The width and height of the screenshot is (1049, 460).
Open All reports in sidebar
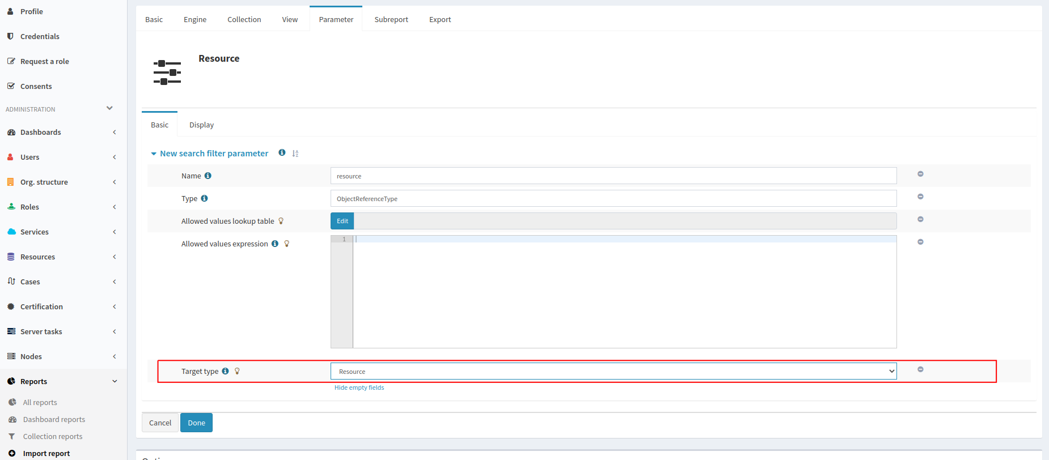click(x=40, y=402)
